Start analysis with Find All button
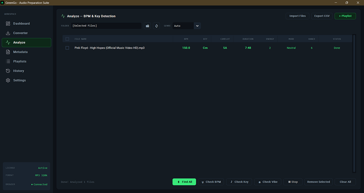364x193 pixels. click(x=184, y=182)
